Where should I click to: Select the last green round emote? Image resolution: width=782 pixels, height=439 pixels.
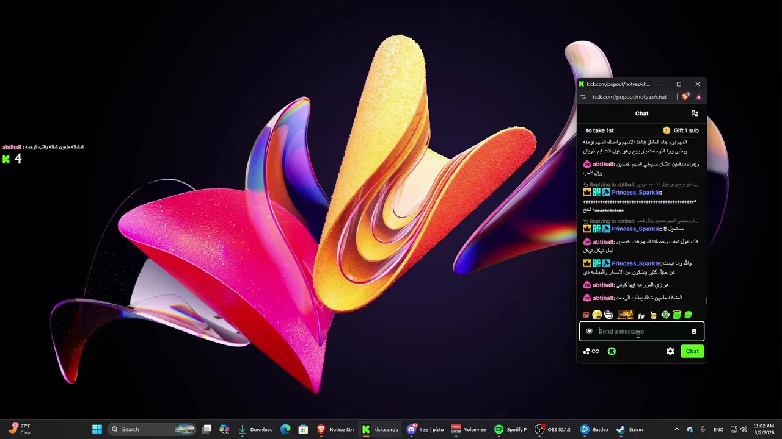click(689, 315)
